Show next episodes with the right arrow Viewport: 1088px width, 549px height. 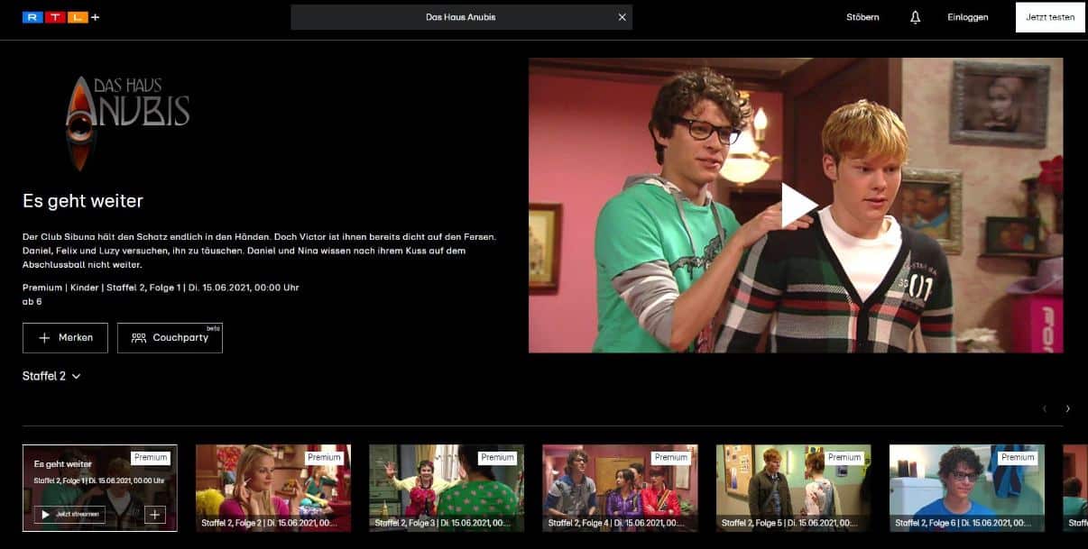[x=1068, y=408]
